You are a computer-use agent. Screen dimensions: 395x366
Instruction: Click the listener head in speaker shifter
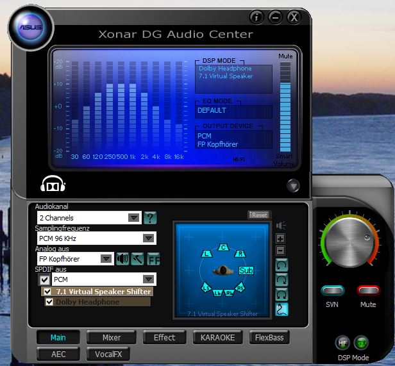(223, 270)
